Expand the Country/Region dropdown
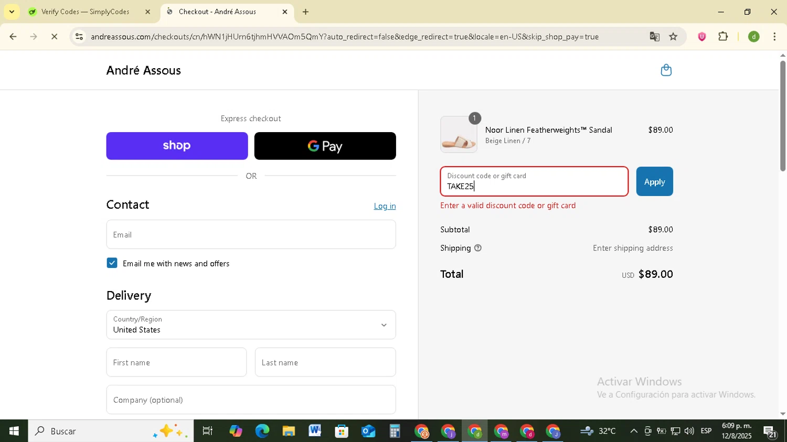 tap(251, 325)
